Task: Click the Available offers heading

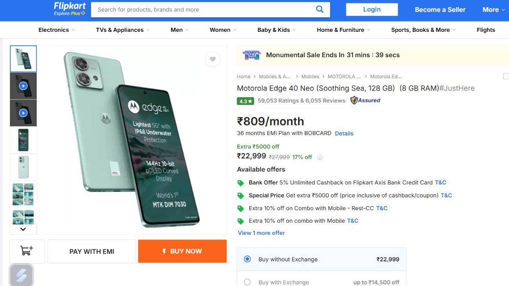Action: coord(261,169)
